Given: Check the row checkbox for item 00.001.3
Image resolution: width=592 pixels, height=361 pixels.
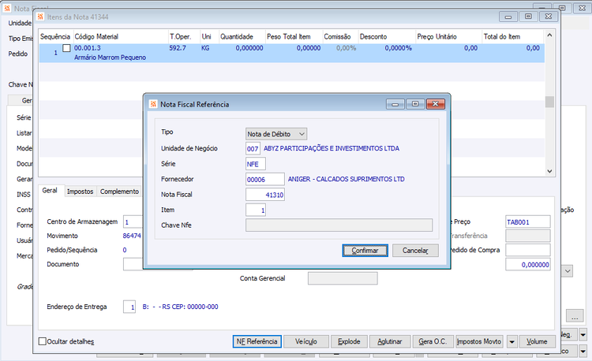Looking at the screenshot, I should 66,48.
